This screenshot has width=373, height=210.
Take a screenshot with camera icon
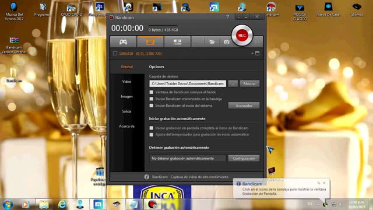(227, 42)
